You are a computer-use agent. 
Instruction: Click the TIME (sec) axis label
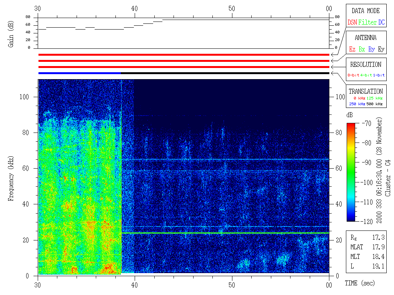click(359, 283)
